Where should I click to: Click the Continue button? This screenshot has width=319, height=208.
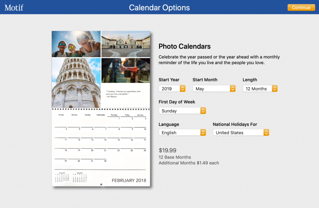click(301, 7)
